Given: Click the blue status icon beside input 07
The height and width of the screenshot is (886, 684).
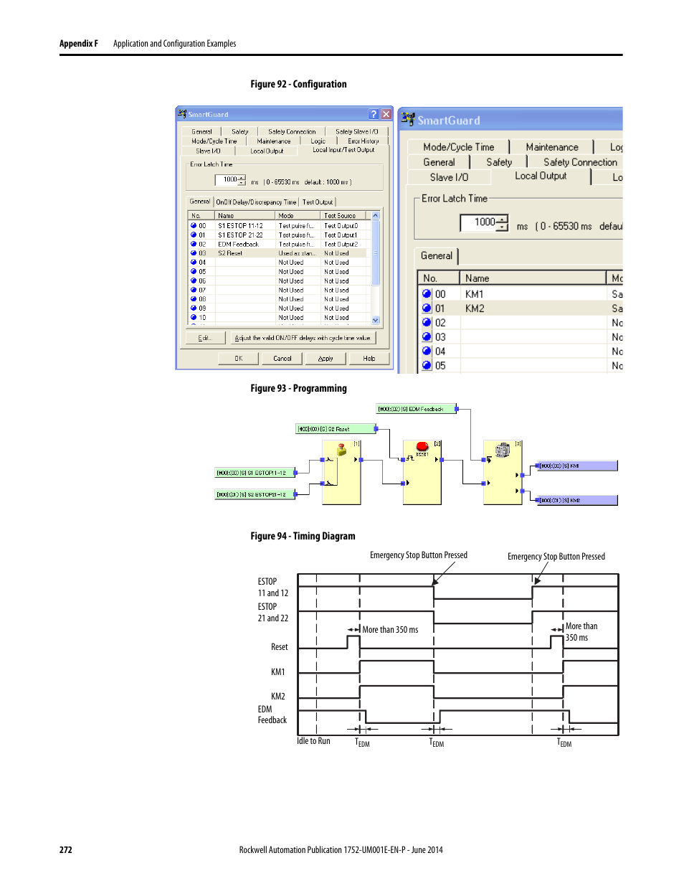Looking at the screenshot, I should click(194, 290).
